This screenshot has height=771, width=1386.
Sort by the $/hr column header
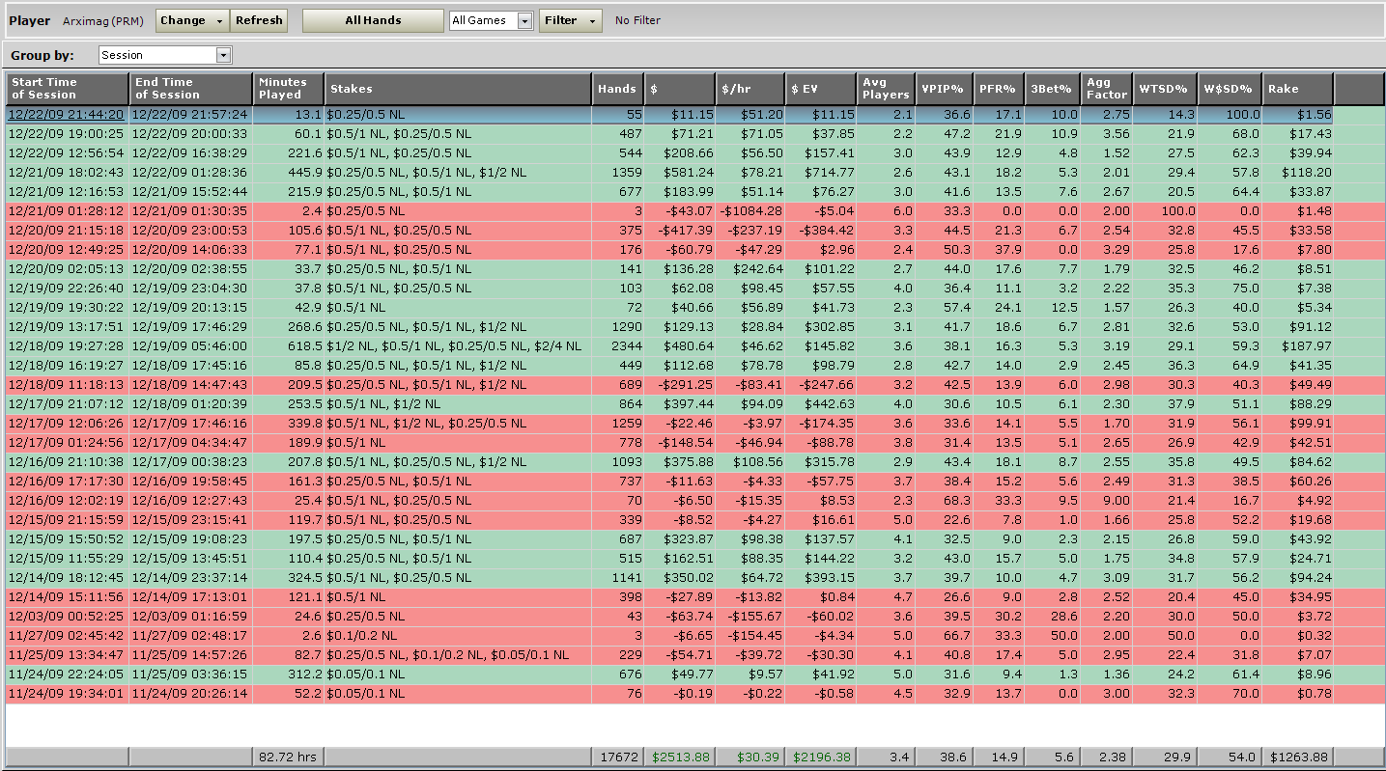click(750, 89)
